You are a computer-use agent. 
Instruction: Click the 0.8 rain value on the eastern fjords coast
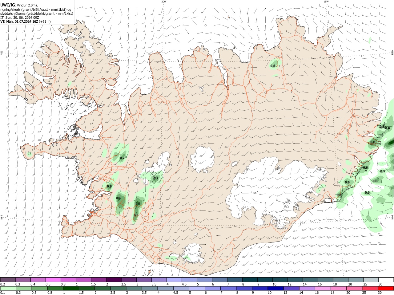(373, 142)
